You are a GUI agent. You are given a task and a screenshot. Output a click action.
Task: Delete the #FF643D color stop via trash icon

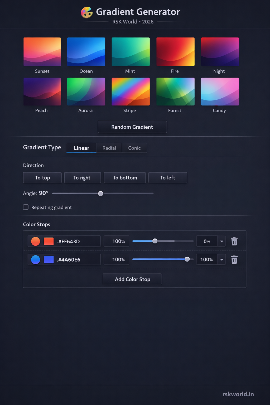pos(234,241)
